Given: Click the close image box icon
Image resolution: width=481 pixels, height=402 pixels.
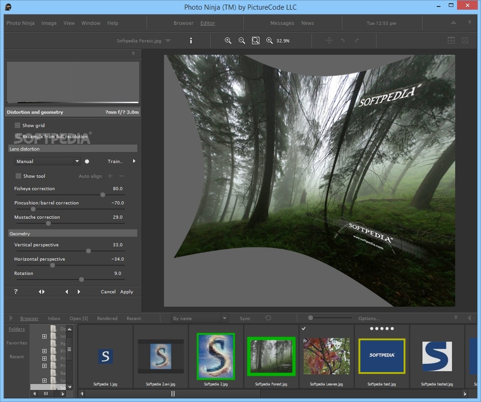Looking at the screenshot, I should click(x=465, y=41).
